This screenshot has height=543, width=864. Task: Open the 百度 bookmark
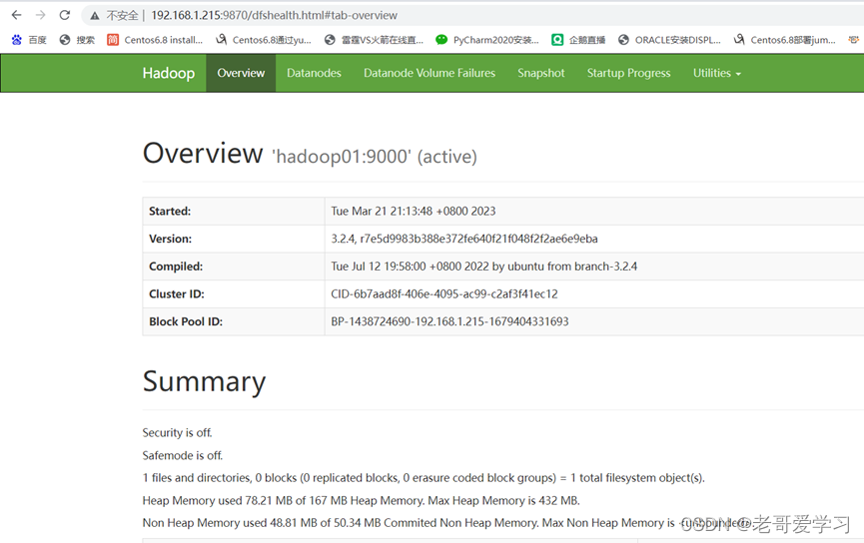click(29, 40)
